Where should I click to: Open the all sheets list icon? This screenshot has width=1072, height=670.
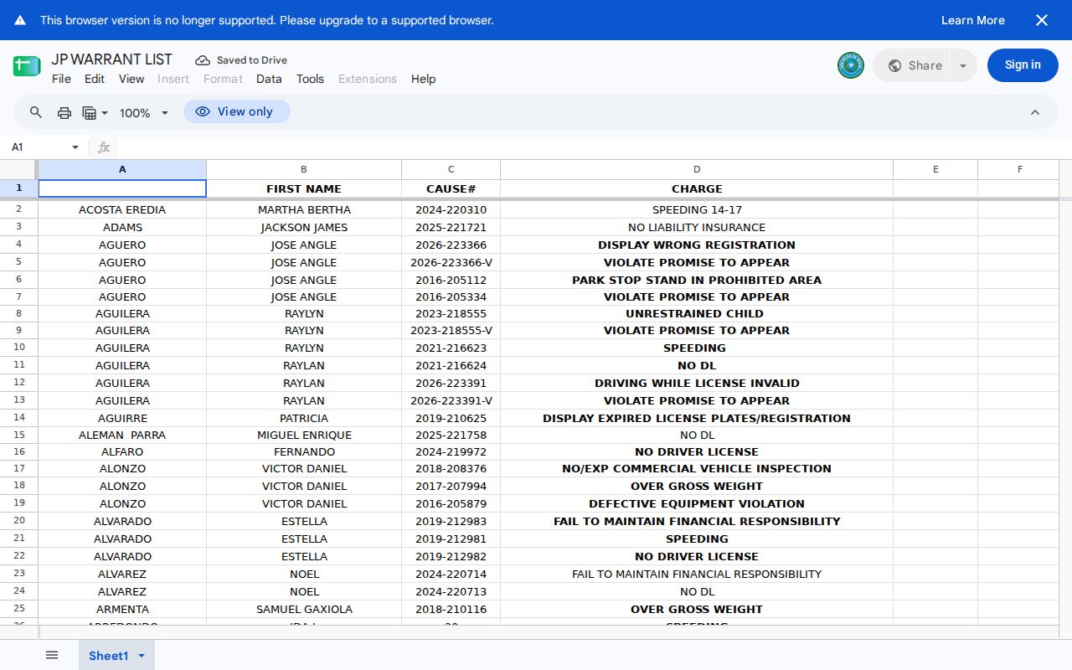[x=52, y=655]
